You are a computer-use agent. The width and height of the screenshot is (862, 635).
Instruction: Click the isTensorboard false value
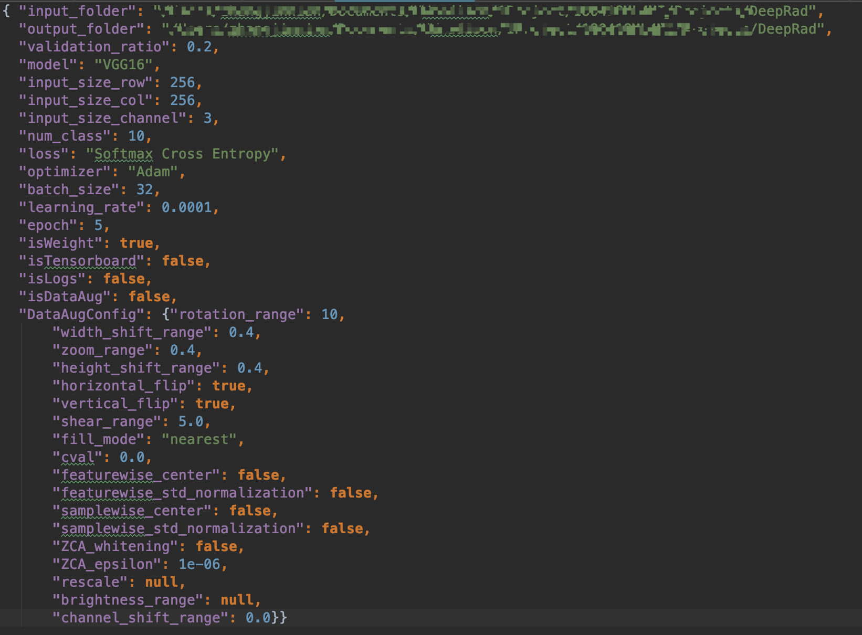[x=182, y=261]
